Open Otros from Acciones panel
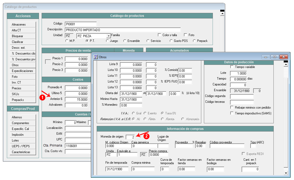This screenshot has height=180, width=294. 23,65
